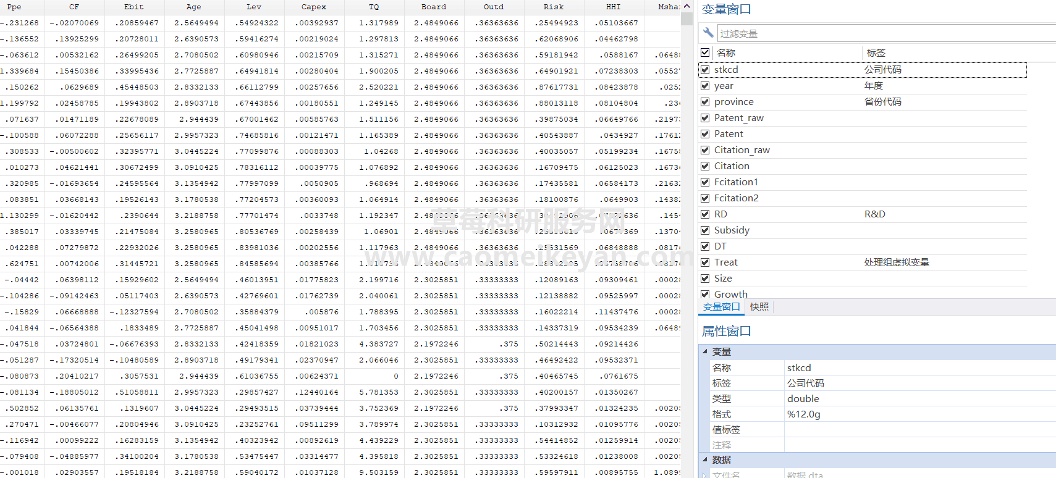Viewport: 1056px width, 478px height.
Task: Switch to the 变量窗口 tab
Action: [x=721, y=307]
